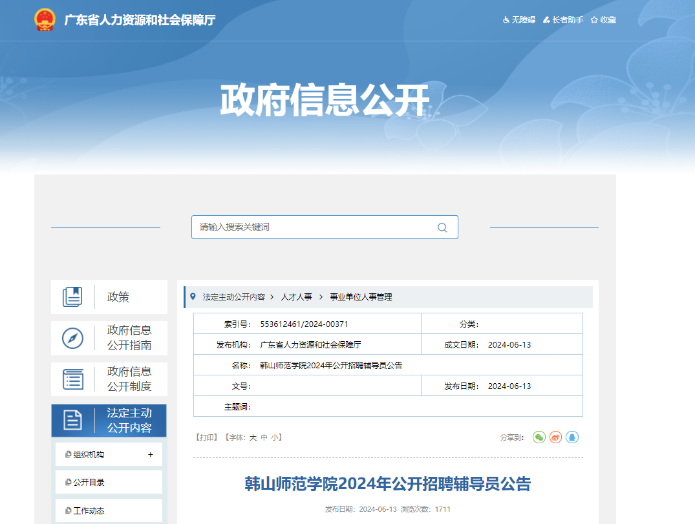This screenshot has height=524, width=695.
Task: Click the 政府信息公开 banner heading
Action: (x=325, y=100)
